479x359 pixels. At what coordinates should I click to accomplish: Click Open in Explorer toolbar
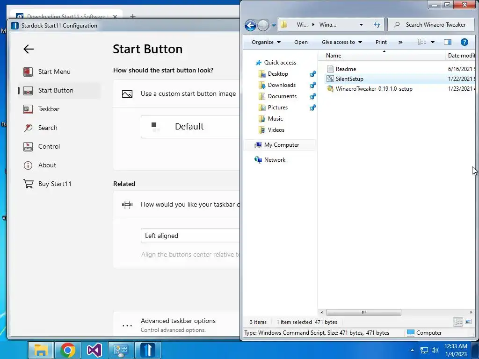tap(301, 42)
